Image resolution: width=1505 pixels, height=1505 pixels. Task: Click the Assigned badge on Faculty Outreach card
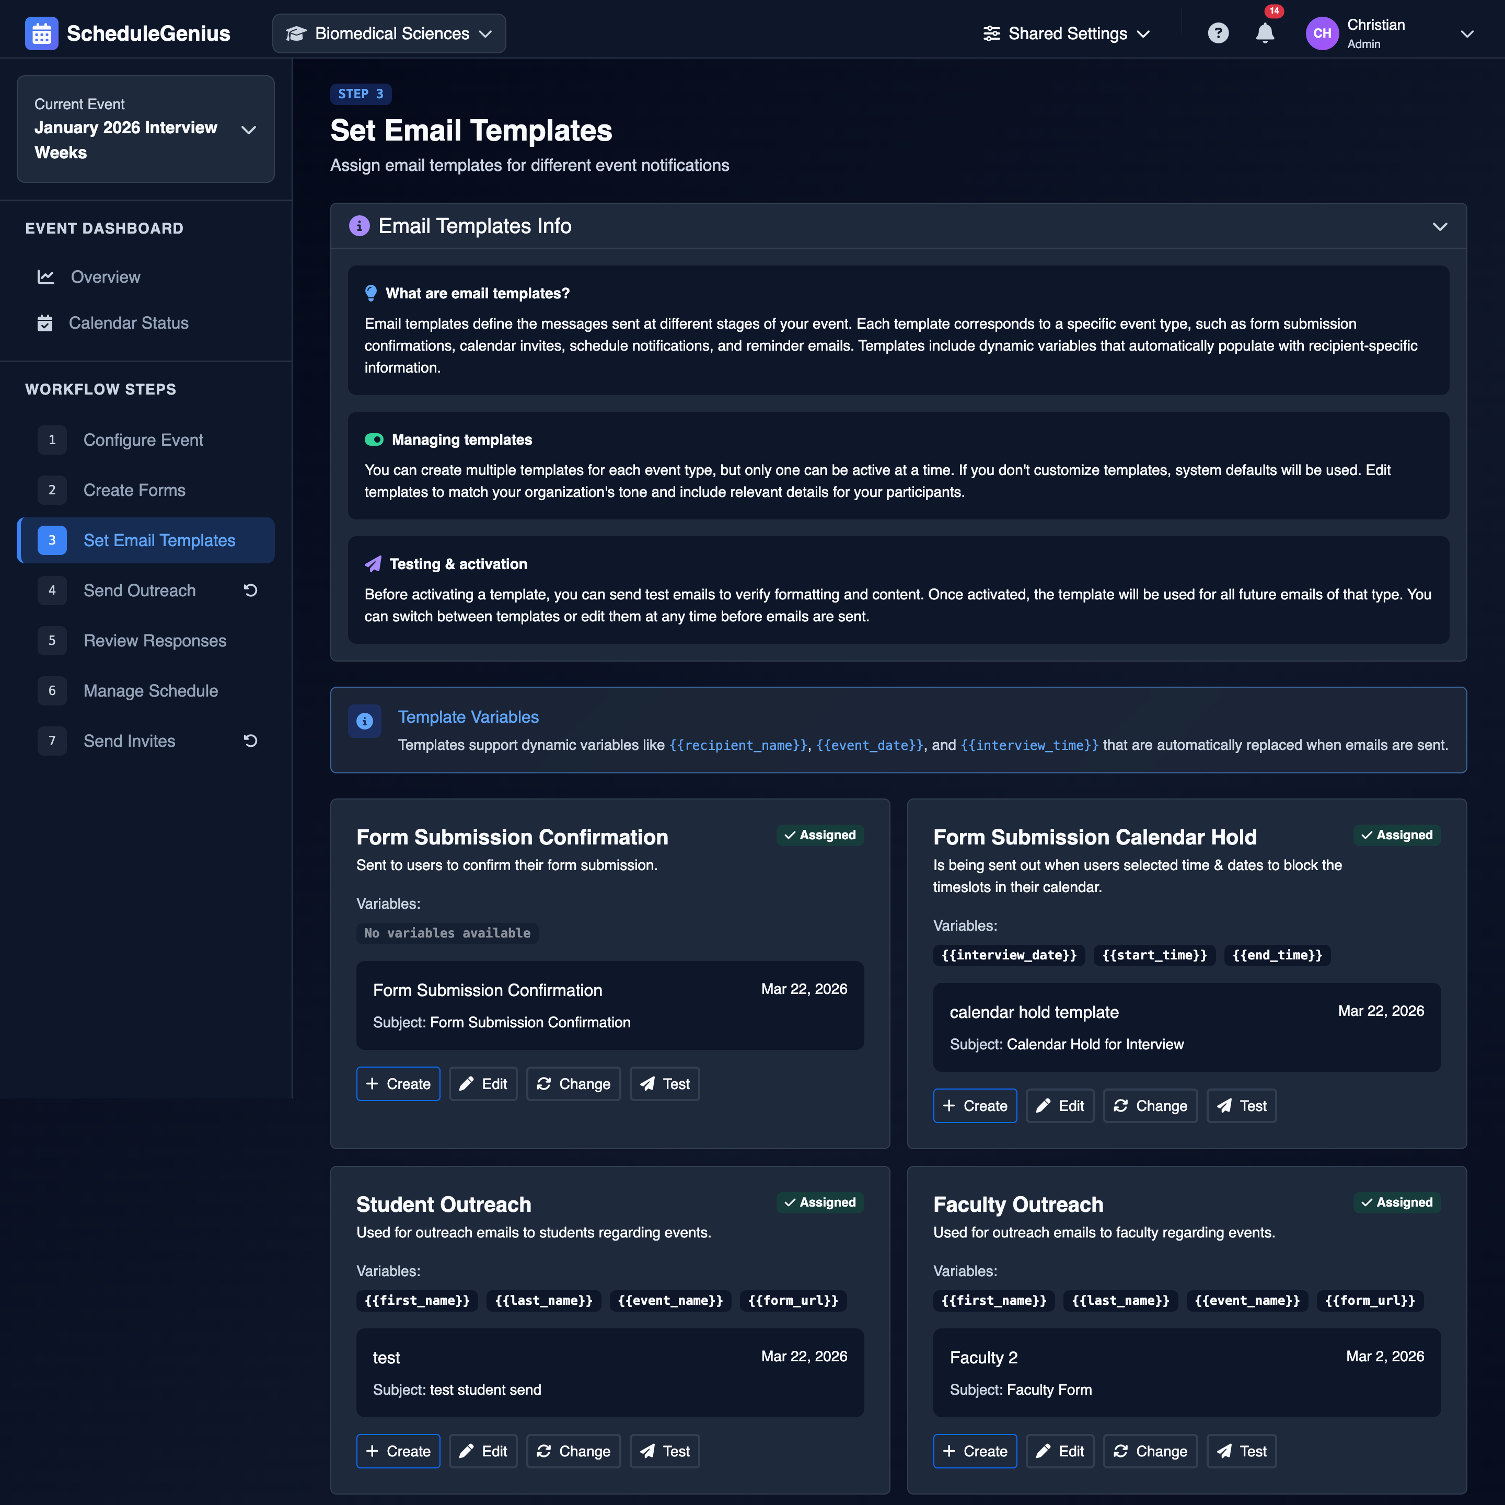coord(1397,1202)
